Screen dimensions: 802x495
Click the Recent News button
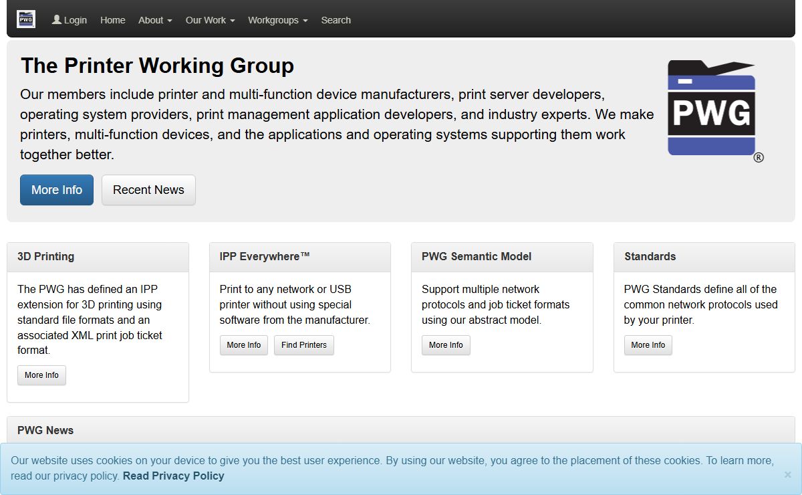pyautogui.click(x=148, y=190)
